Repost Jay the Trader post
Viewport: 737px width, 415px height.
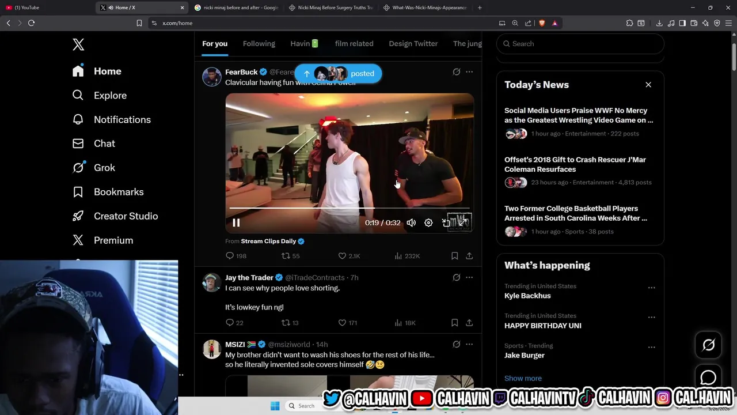click(x=290, y=323)
